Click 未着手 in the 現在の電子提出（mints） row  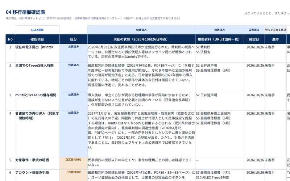pos(269,47)
